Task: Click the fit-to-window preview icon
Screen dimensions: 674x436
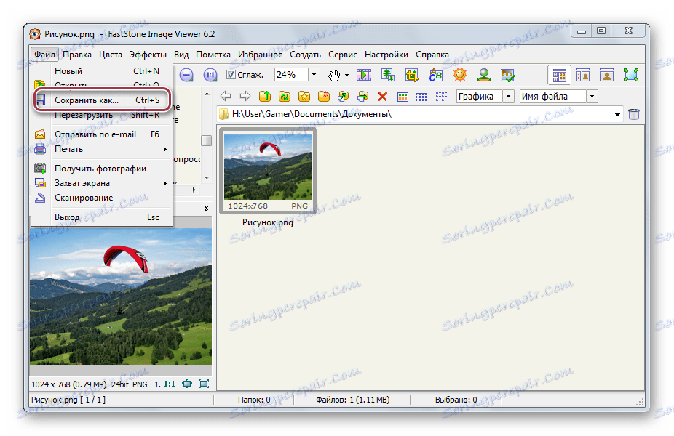Action: [204, 384]
